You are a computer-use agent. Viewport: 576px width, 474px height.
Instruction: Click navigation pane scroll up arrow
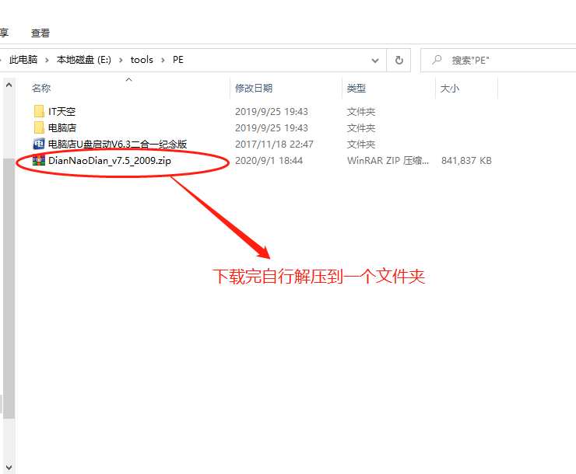click(x=9, y=85)
